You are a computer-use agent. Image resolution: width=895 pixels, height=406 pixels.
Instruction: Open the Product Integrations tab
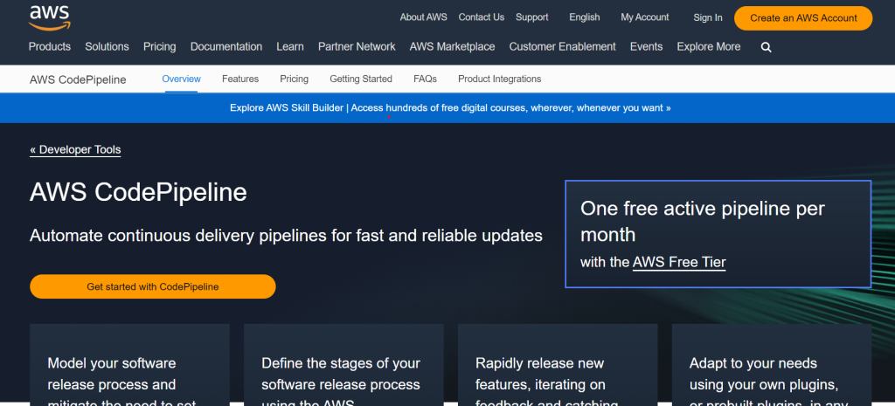pos(499,79)
